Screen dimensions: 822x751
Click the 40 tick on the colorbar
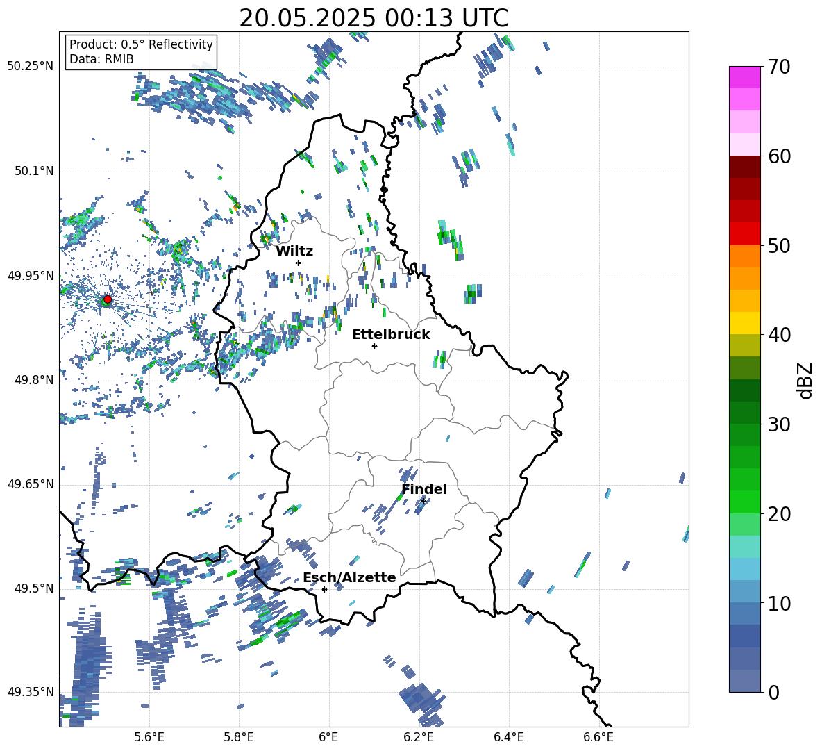click(x=779, y=335)
